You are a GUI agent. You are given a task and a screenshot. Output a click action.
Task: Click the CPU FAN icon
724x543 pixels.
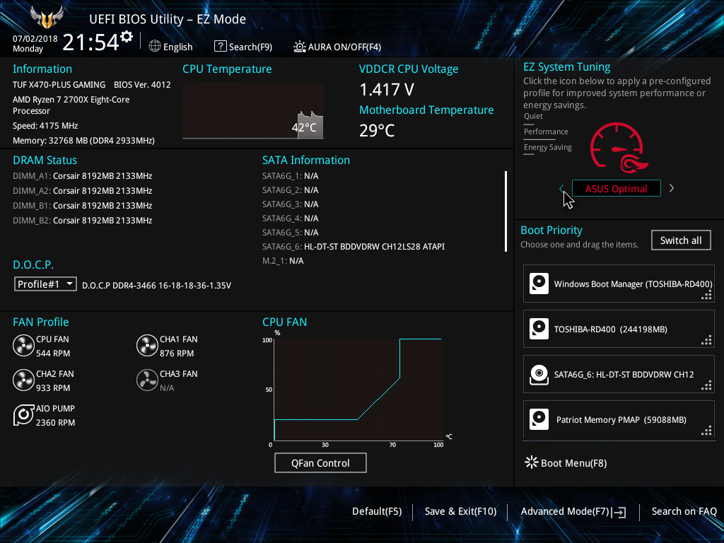(x=23, y=346)
